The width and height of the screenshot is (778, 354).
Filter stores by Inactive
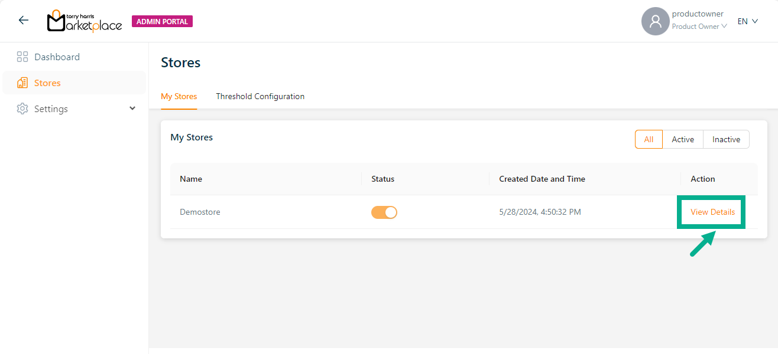(x=726, y=140)
